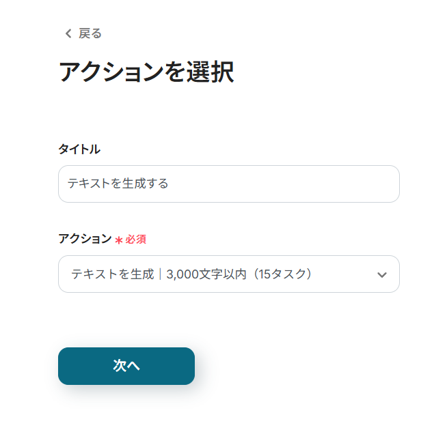Click the アクション field label
The width and height of the screenshot is (447, 447).
click(85, 239)
